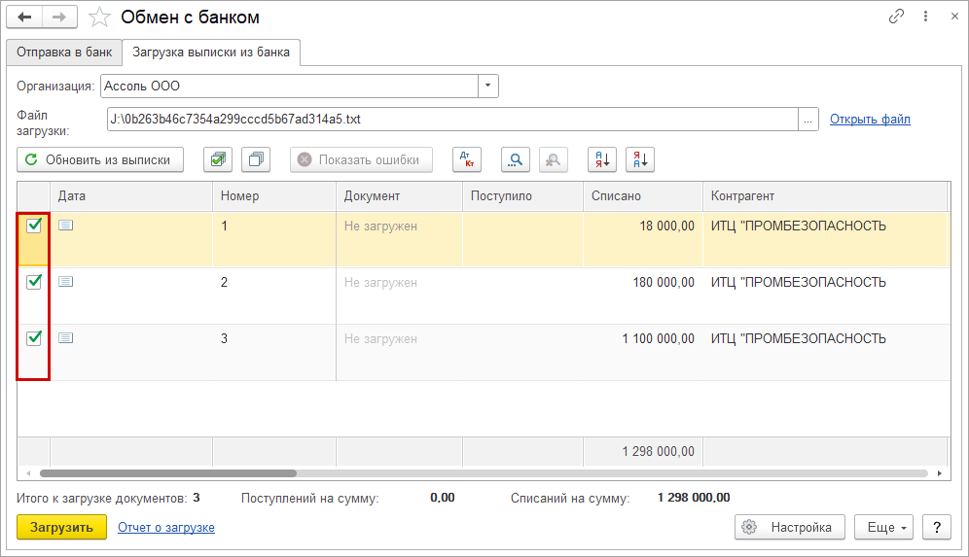
Task: Uncheck the 180 000,00 row checkbox
Action: coord(34,282)
